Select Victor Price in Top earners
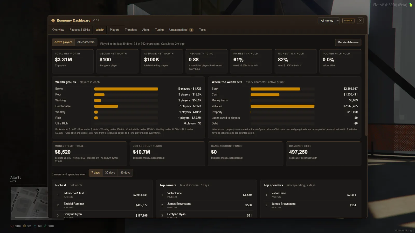This screenshot has height=233, width=415. [x=206, y=195]
